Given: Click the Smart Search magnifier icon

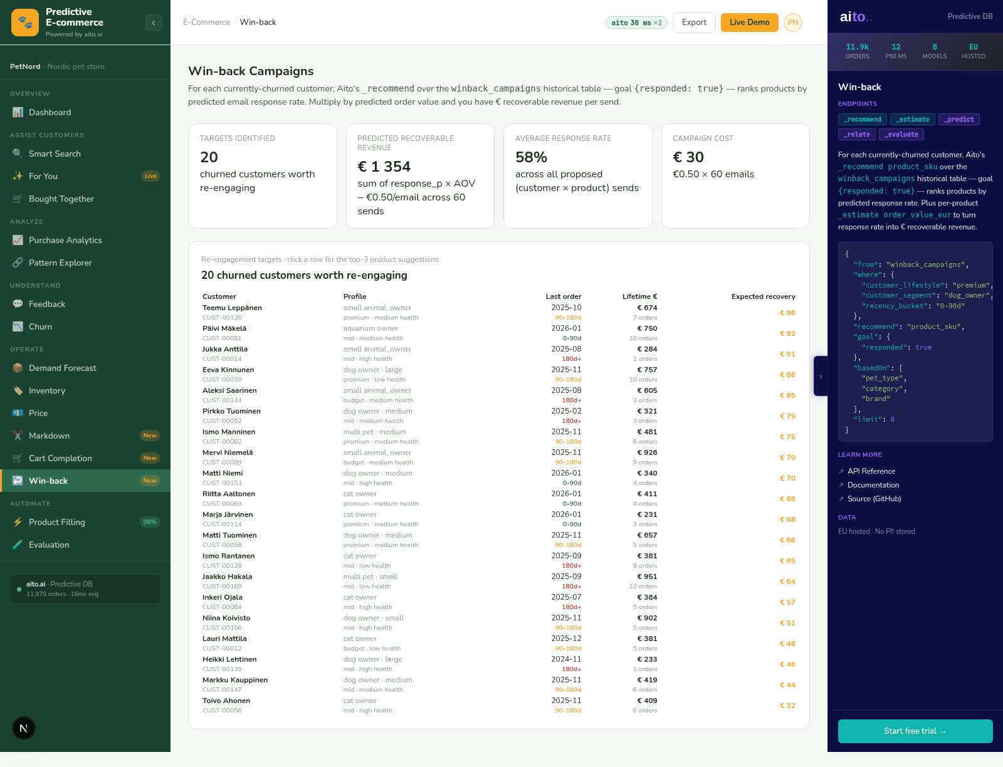Looking at the screenshot, I should [18, 154].
